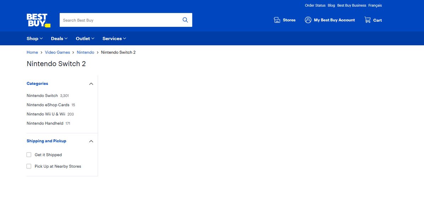Switch language to Français
Screen dimensions: 424x202
(375, 5)
